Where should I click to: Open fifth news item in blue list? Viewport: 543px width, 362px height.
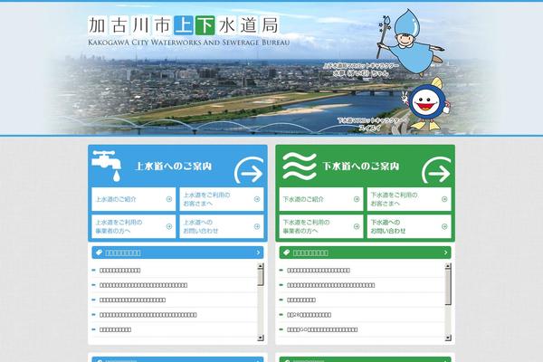(115, 329)
